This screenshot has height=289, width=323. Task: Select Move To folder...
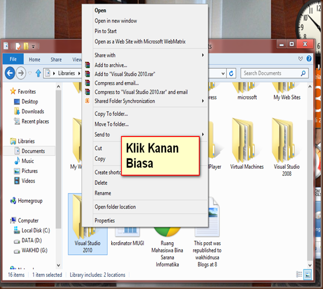pos(112,124)
